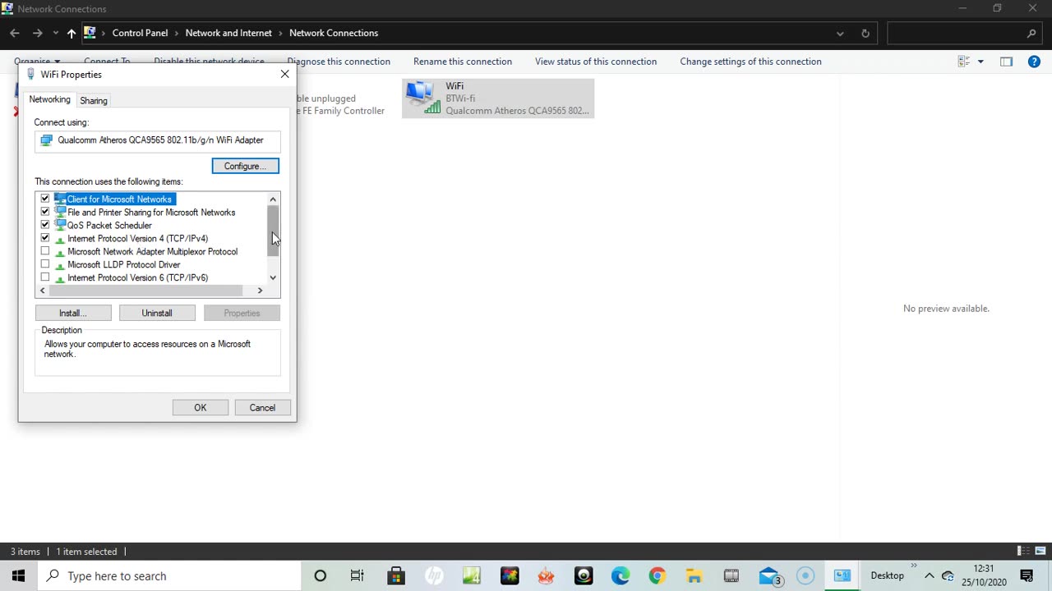Click the back navigation arrow
1052x591 pixels.
[15, 34]
